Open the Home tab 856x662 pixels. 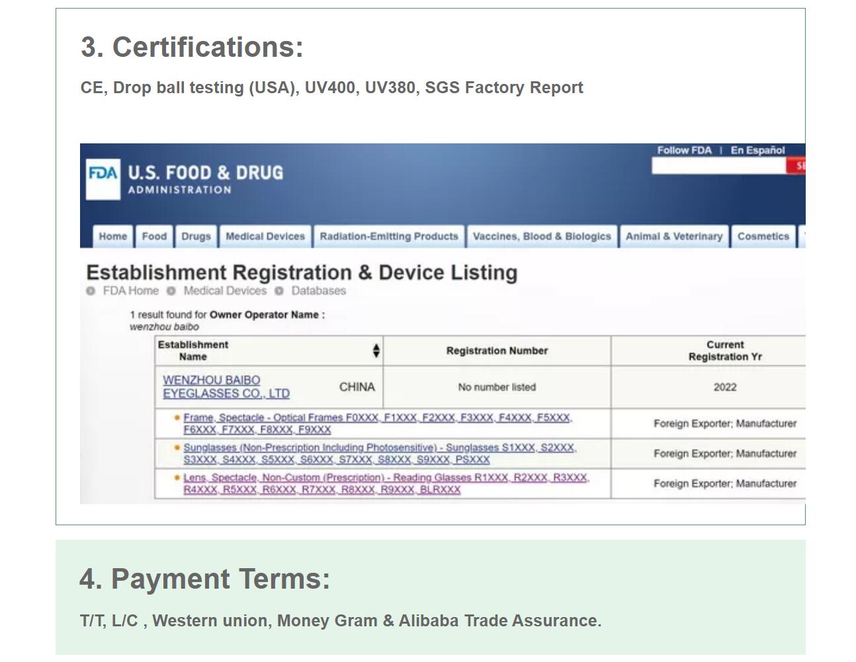click(x=112, y=237)
